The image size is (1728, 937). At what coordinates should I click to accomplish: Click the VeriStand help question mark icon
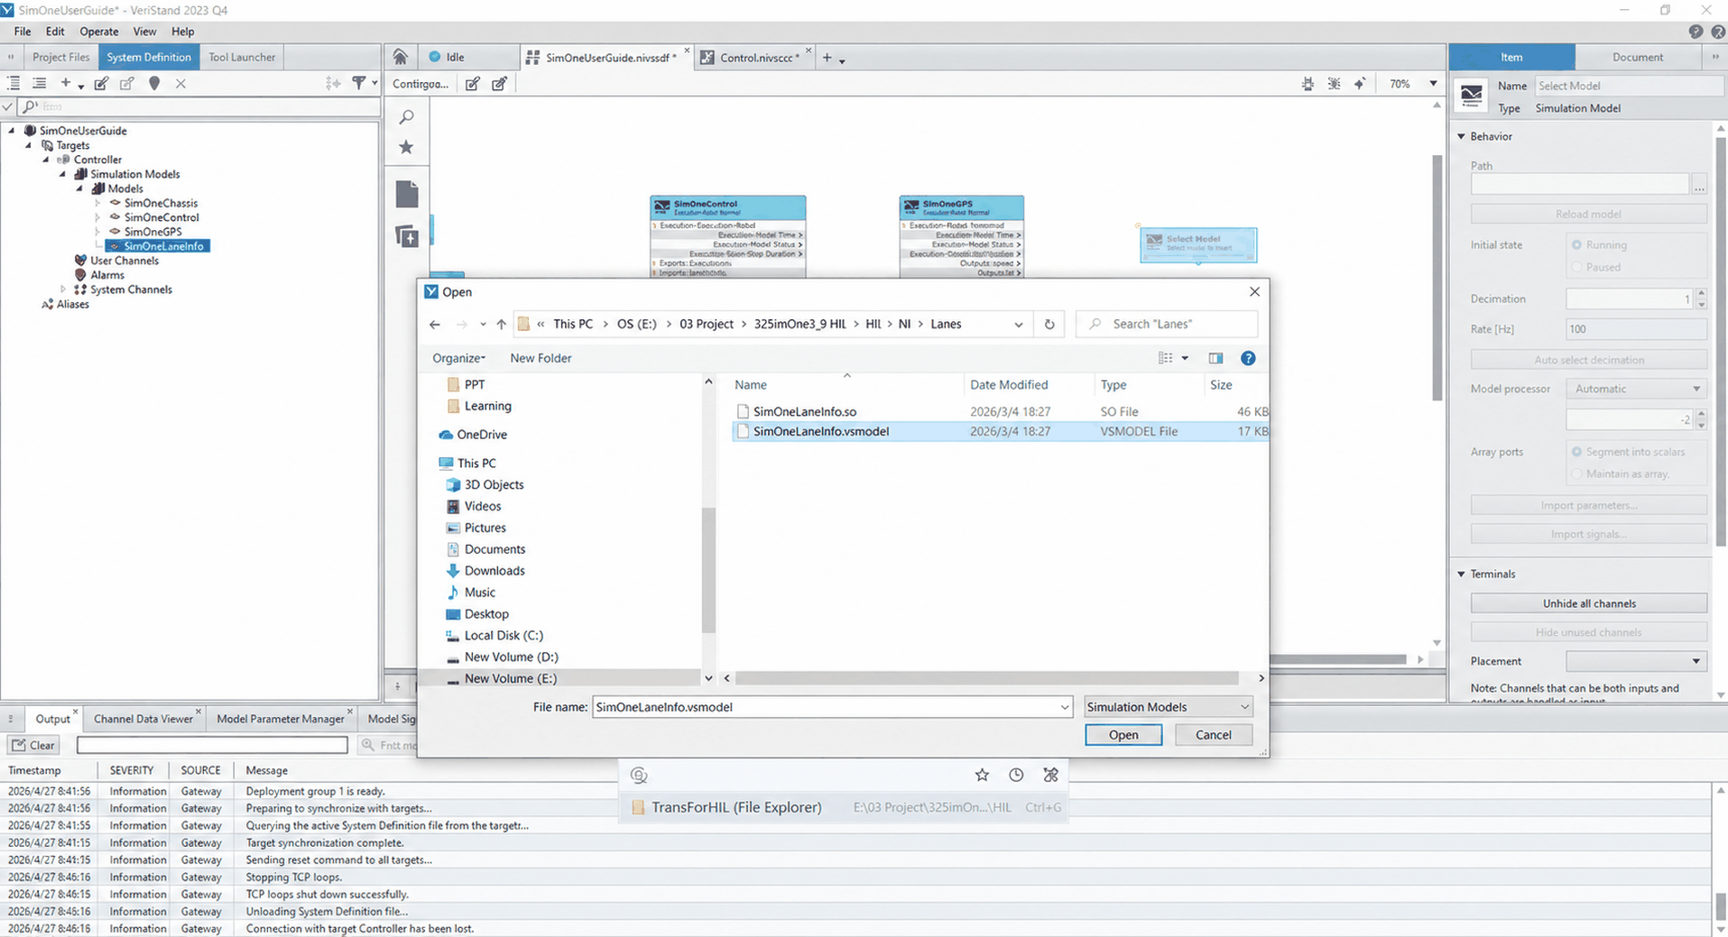[x=1696, y=32]
